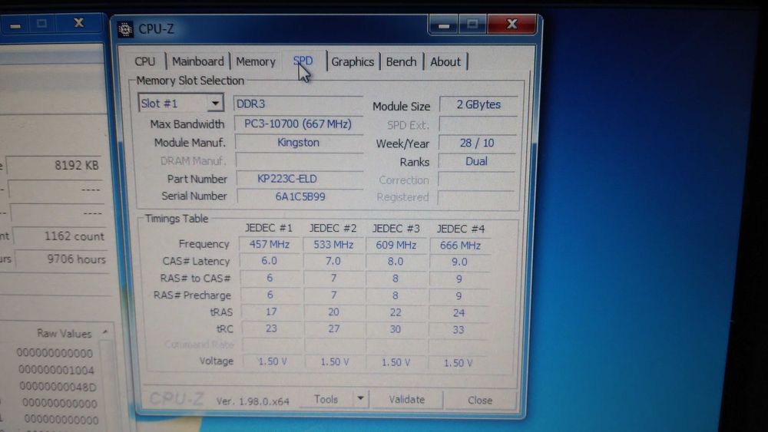768x432 pixels.
Task: Click the scroll arrow beside Raw Values
Action: [x=104, y=331]
